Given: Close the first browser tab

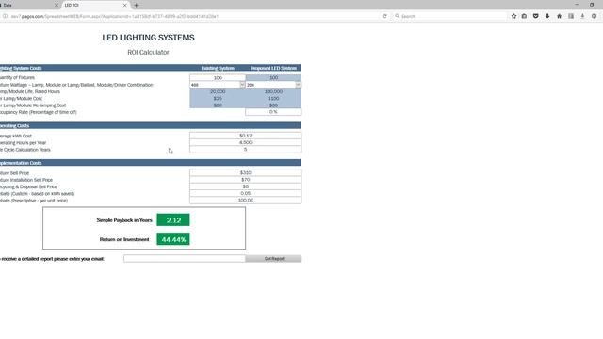Looking at the screenshot, I should point(57,5).
